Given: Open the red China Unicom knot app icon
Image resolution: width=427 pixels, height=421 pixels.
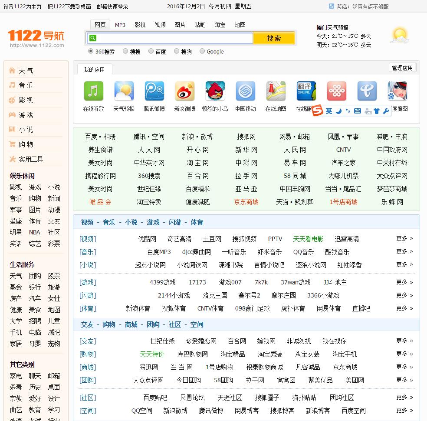Looking at the screenshot, I should (x=337, y=91).
